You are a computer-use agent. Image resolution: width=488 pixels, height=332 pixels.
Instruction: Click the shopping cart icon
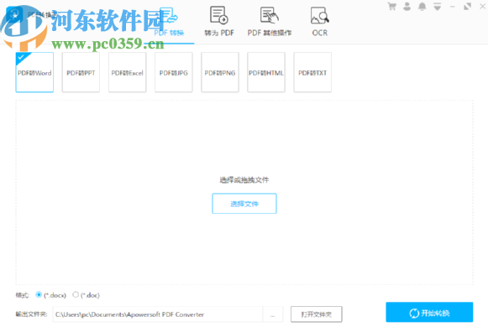(x=392, y=6)
